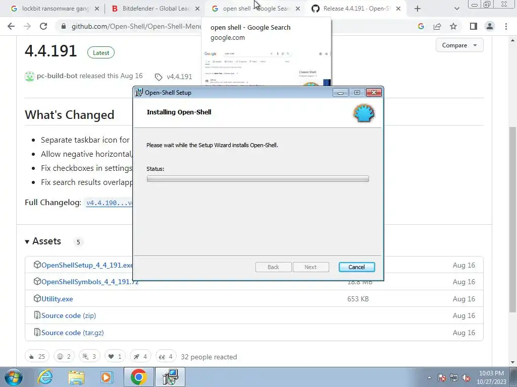Click the Open-Shell Setup title bar icon
Image resolution: width=517 pixels, height=387 pixels.
(x=139, y=93)
